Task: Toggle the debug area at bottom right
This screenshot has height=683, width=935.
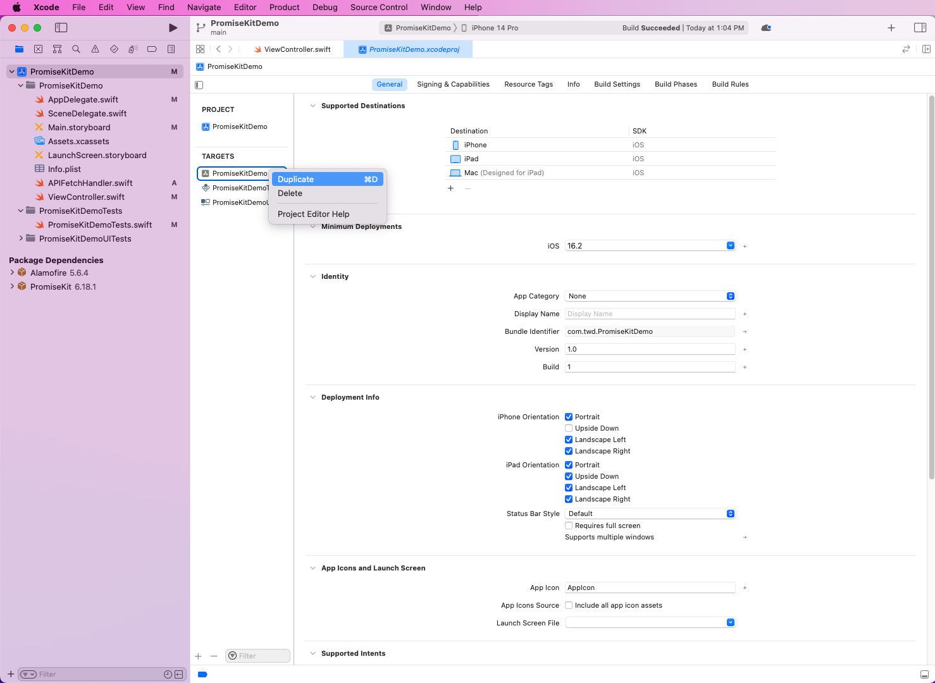Action: [x=924, y=675]
